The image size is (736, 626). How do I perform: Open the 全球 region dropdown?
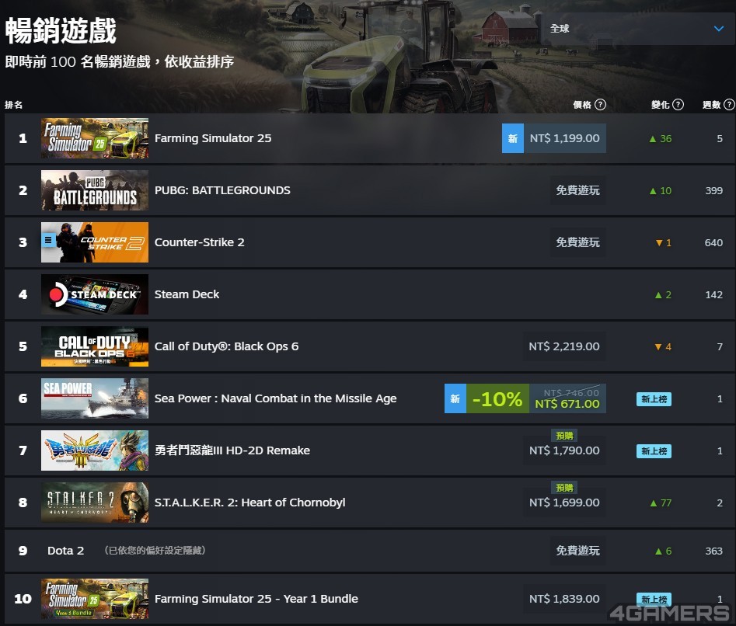pos(638,29)
